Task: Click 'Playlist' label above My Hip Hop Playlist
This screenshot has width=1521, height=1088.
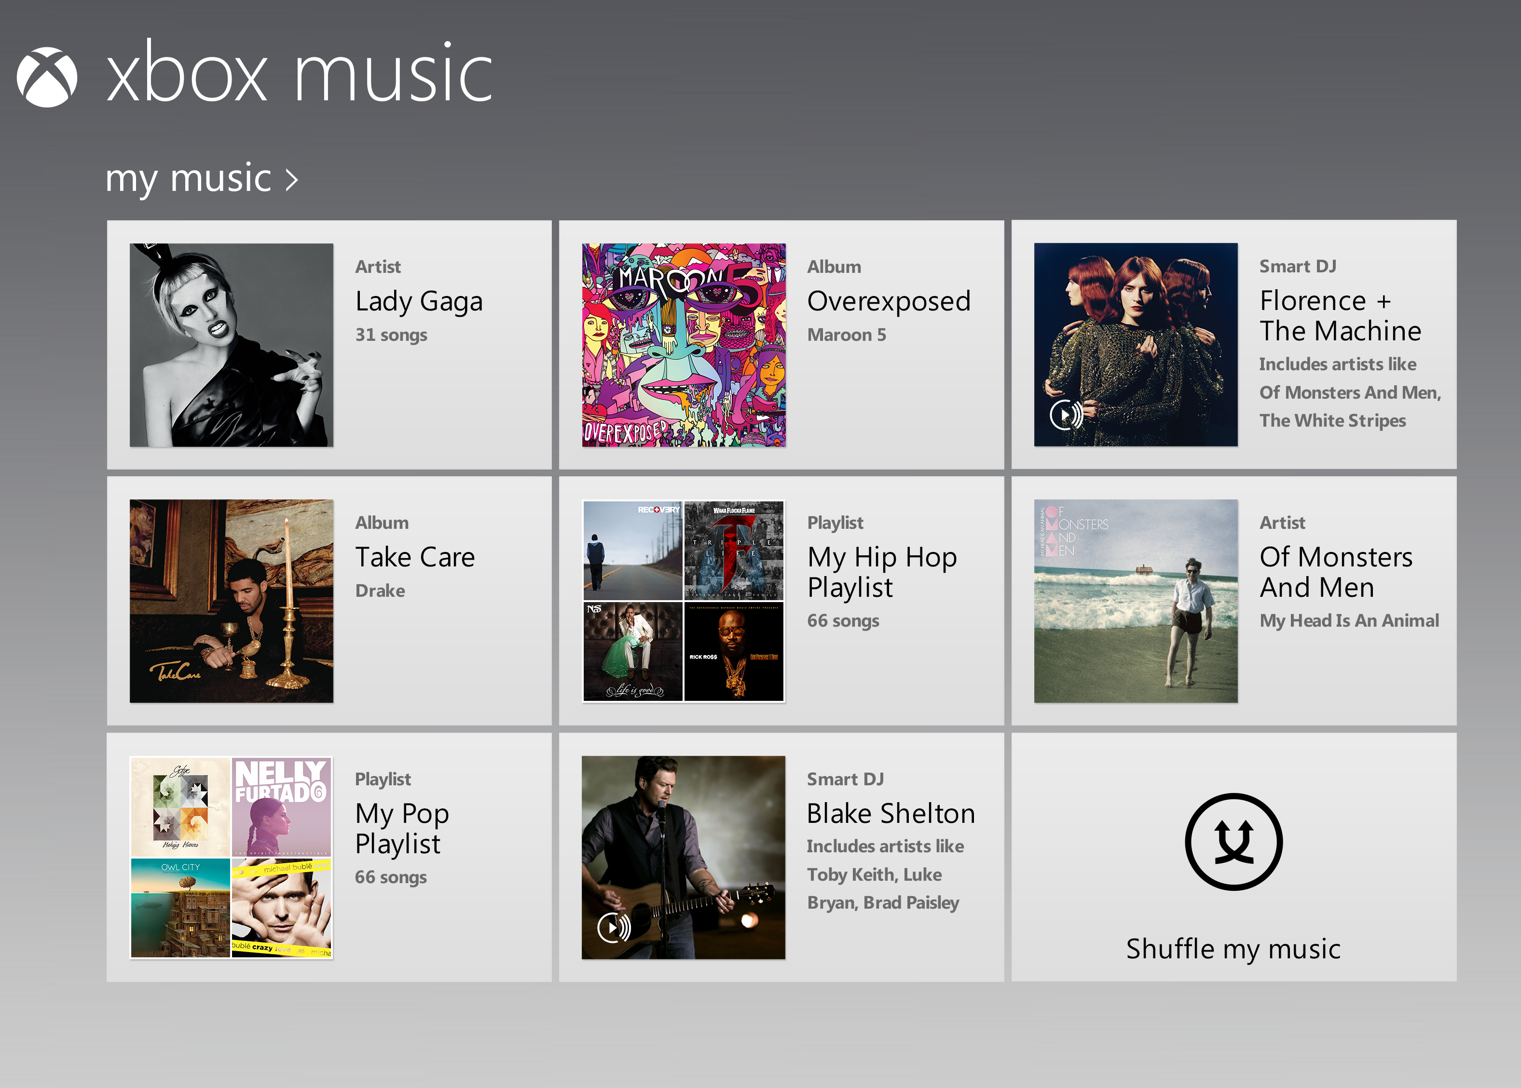Action: pyautogui.click(x=835, y=523)
